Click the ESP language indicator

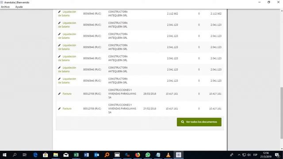click(255, 155)
